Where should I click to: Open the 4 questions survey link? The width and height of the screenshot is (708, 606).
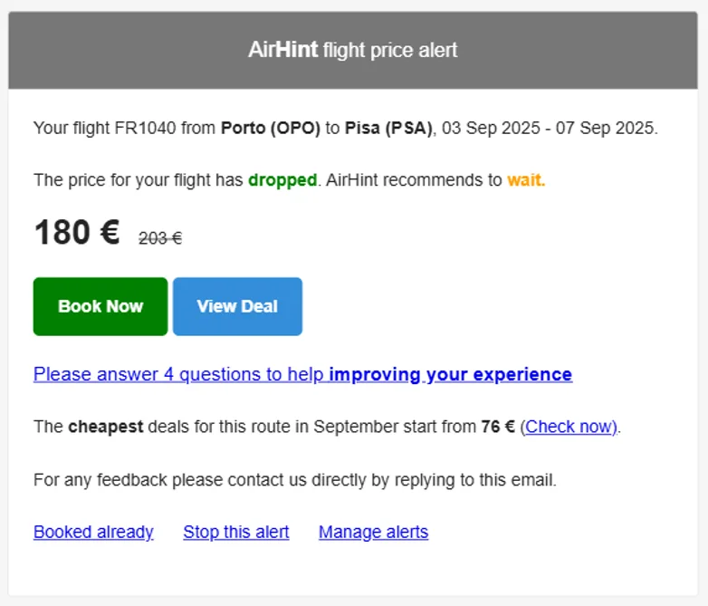pos(302,374)
